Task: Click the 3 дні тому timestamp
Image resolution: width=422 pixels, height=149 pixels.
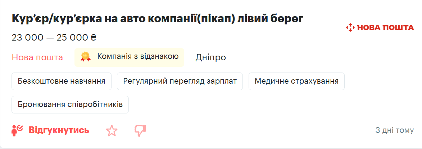Action: (x=394, y=130)
